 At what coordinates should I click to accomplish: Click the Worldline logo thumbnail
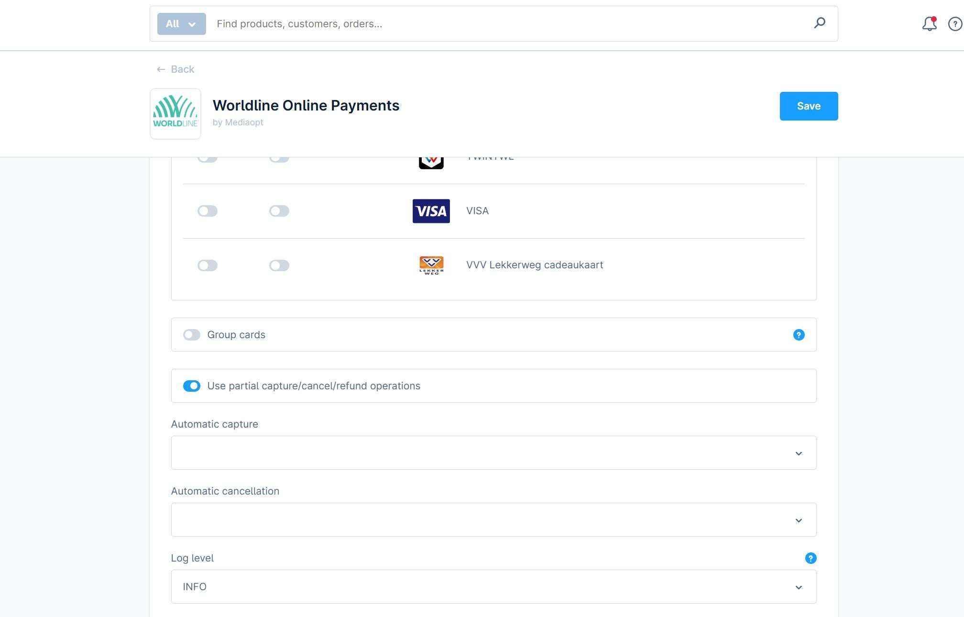point(175,114)
